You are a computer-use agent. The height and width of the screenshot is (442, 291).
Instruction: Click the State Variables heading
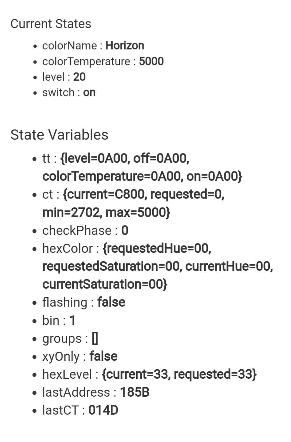pyautogui.click(x=59, y=135)
